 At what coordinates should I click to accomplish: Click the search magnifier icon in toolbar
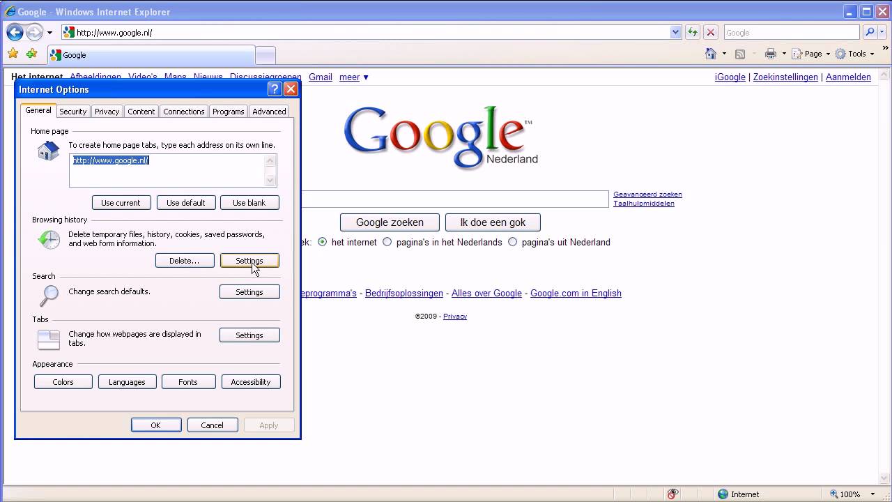[869, 32]
